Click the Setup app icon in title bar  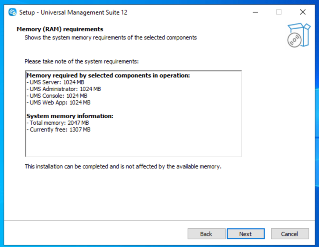[12, 12]
